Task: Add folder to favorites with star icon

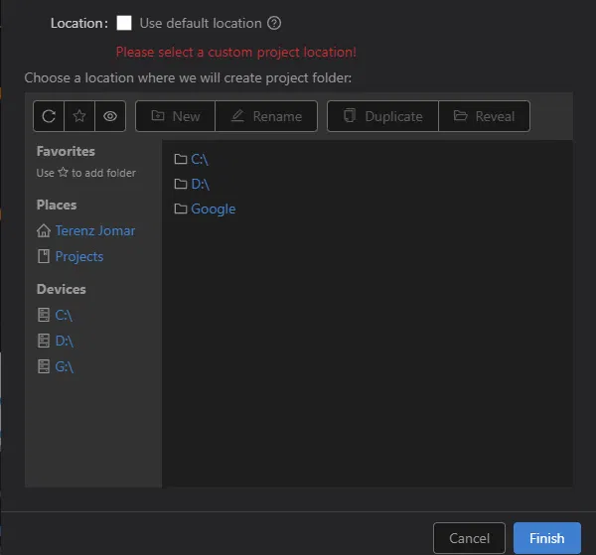Action: point(79,116)
